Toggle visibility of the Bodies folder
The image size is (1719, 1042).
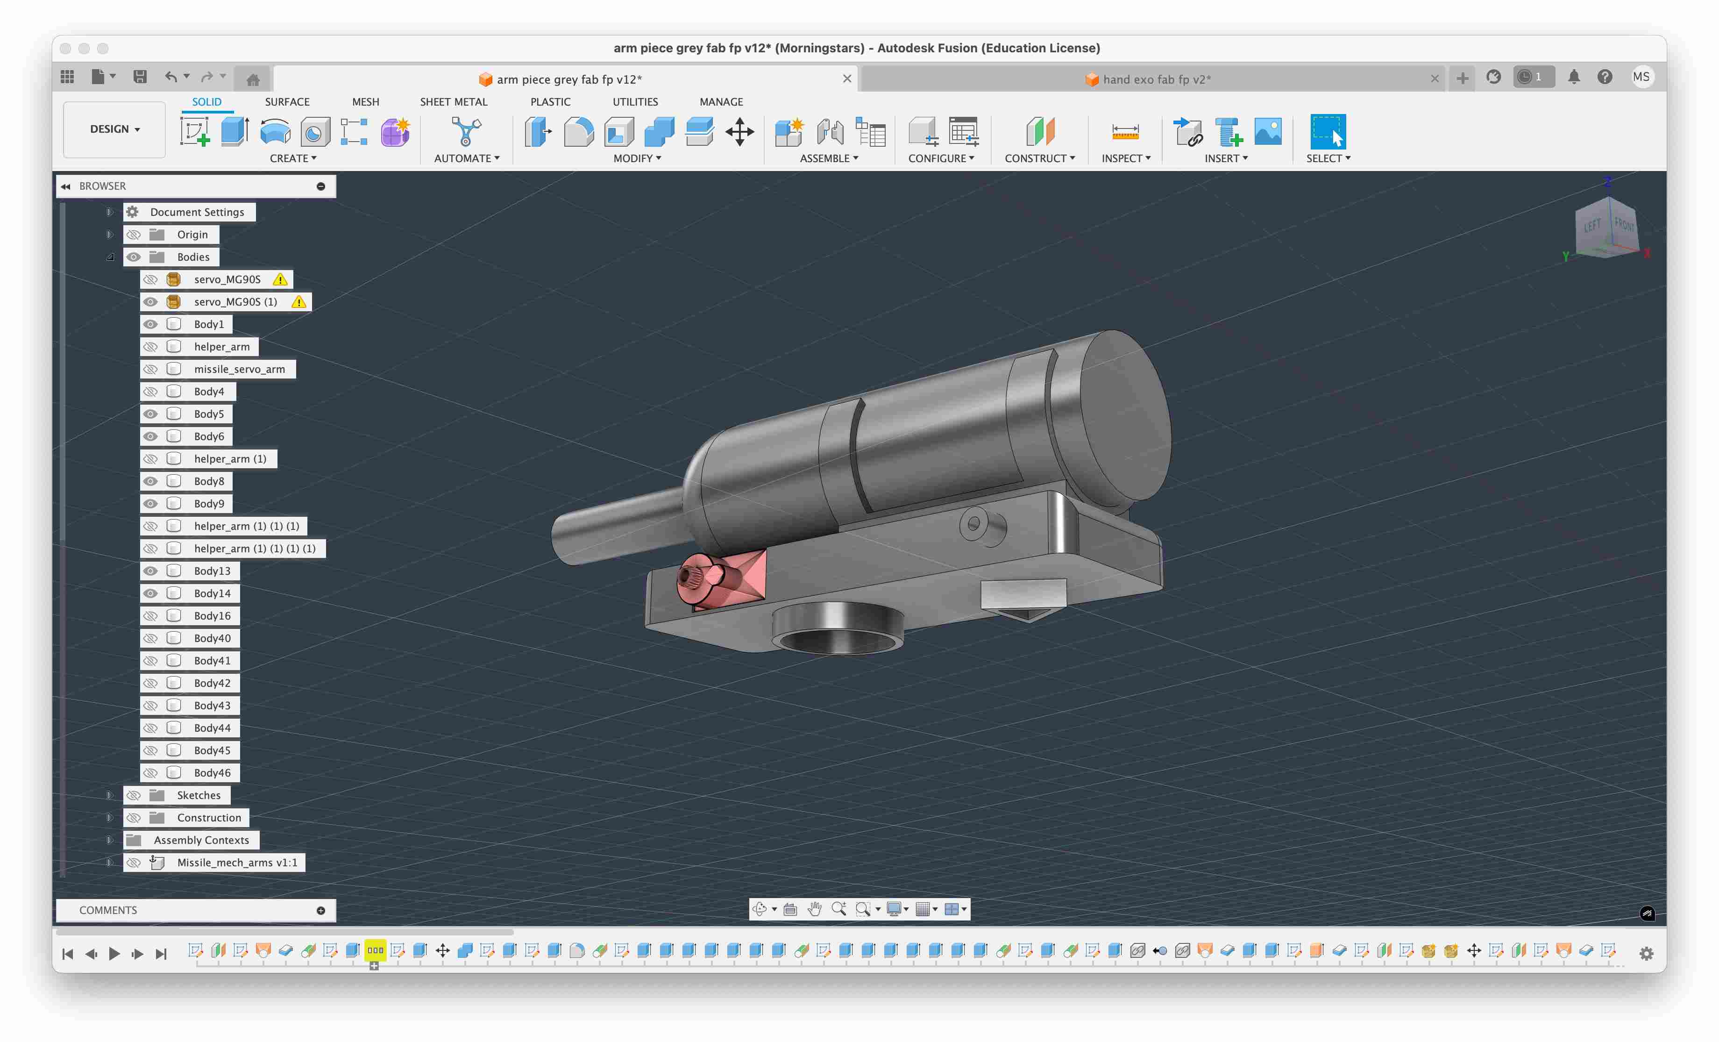tap(133, 257)
